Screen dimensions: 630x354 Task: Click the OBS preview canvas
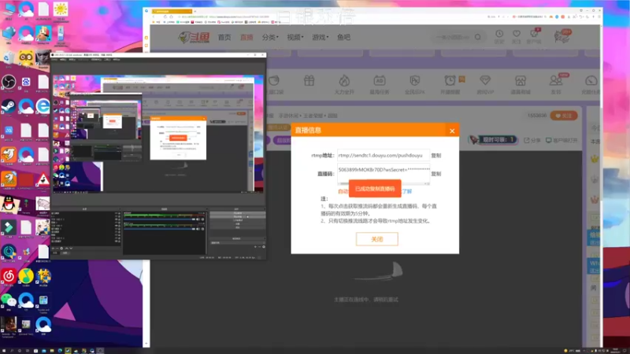click(158, 134)
